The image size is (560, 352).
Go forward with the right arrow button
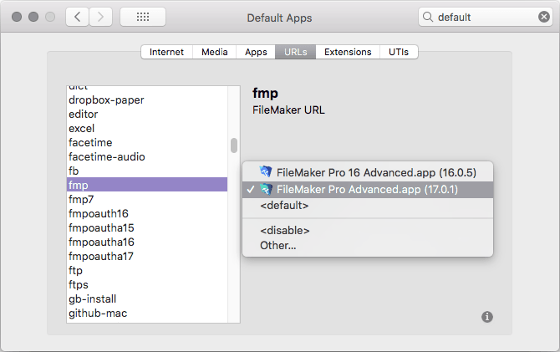click(x=100, y=17)
